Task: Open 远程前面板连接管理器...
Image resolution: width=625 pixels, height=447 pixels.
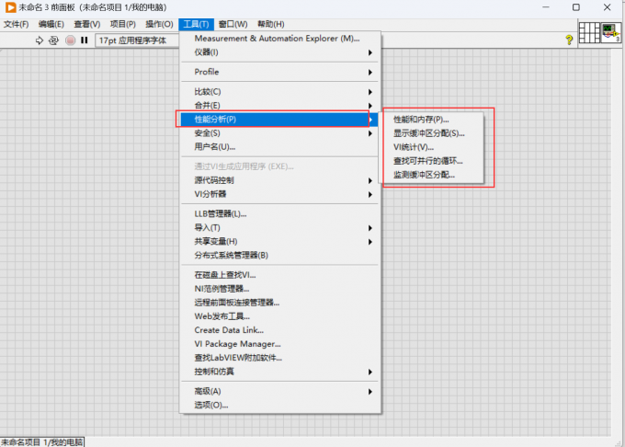Action: click(279, 303)
